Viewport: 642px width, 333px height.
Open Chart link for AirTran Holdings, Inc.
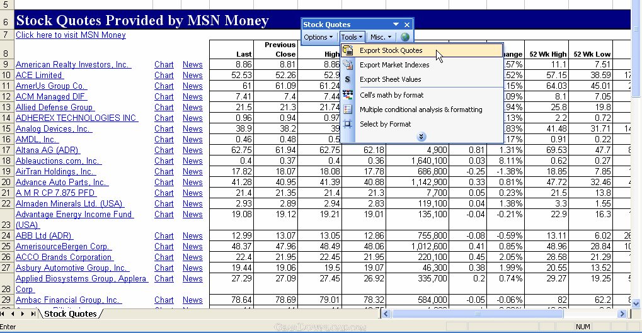(164, 171)
